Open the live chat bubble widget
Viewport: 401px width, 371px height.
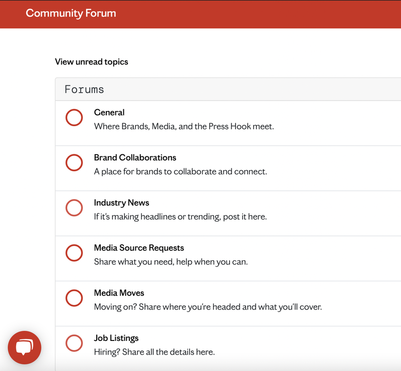click(25, 347)
